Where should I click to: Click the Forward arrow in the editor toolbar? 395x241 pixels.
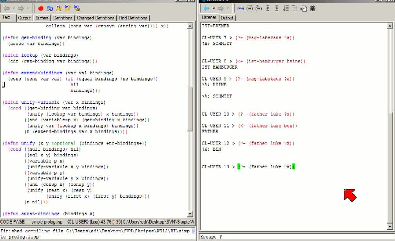click(x=21, y=9)
